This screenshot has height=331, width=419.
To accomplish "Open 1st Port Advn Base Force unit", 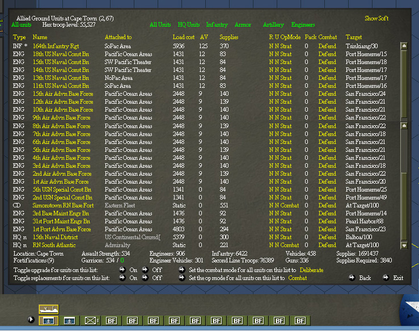I will [62, 230].
